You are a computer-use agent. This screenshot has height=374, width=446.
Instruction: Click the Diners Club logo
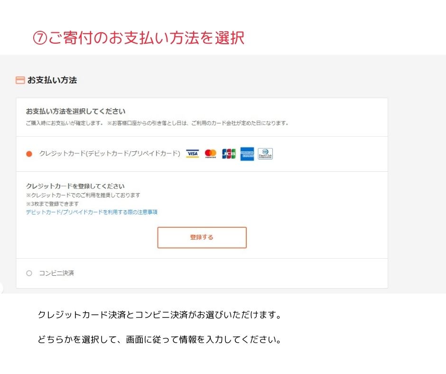click(x=265, y=154)
